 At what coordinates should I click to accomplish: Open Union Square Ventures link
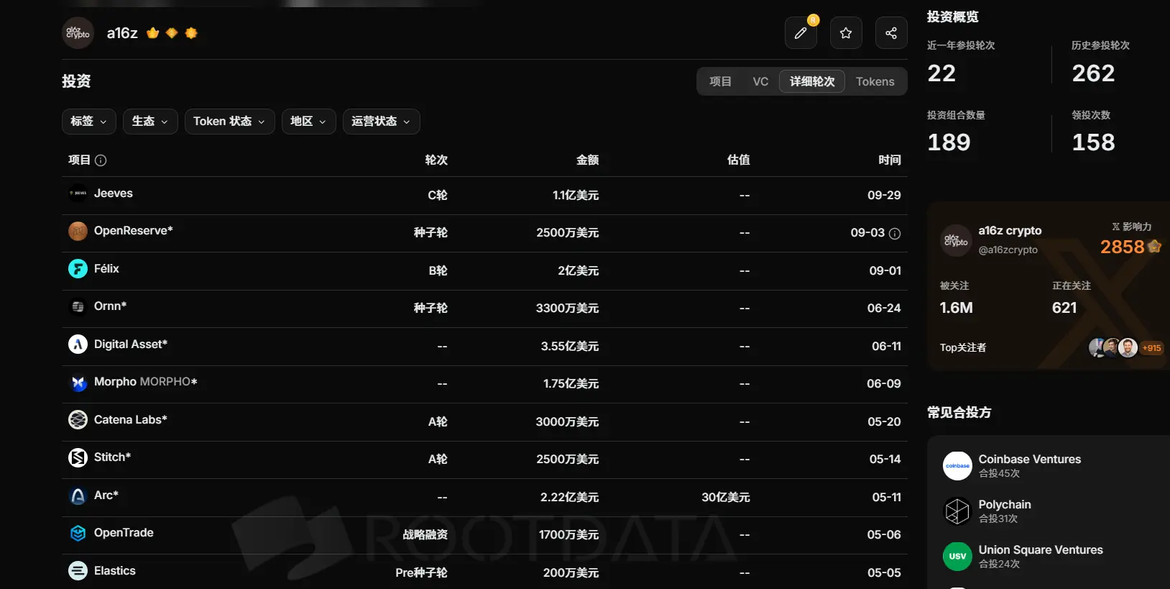[x=1041, y=550]
